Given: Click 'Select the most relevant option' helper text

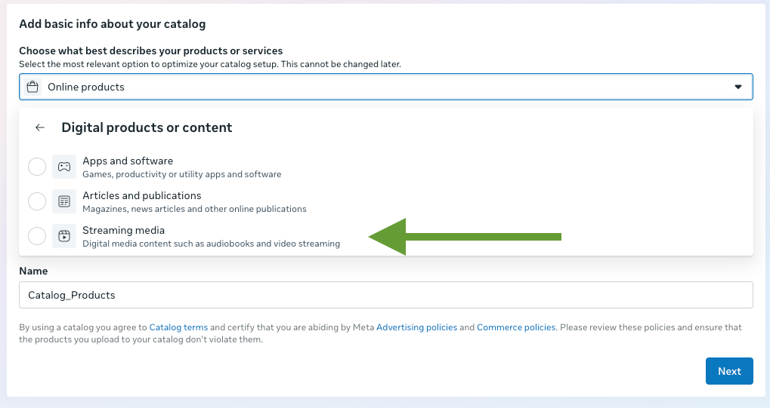Looking at the screenshot, I should 210,64.
